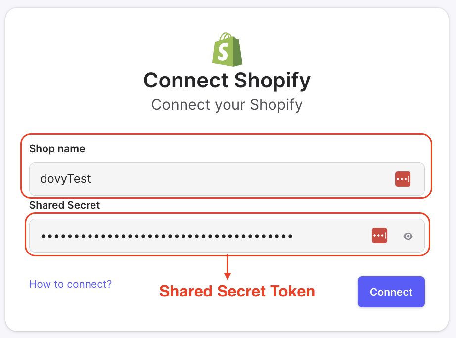Place cursor on the "dovyTest" text

(65, 179)
